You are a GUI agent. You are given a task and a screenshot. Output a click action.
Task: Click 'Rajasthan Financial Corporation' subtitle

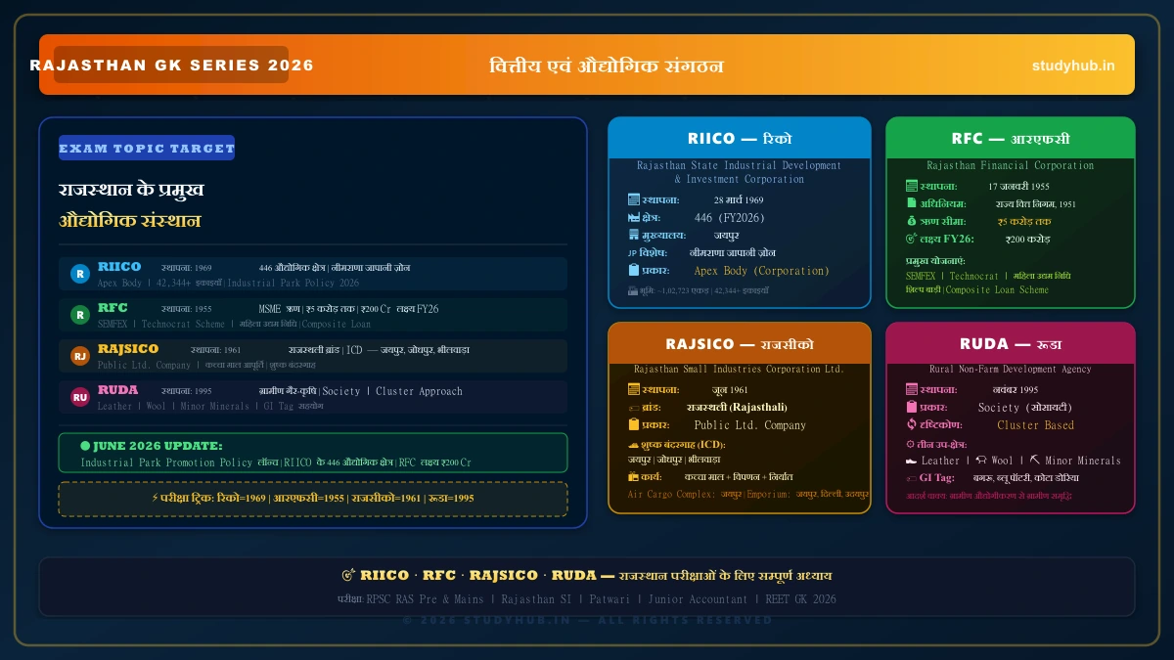1011,166
